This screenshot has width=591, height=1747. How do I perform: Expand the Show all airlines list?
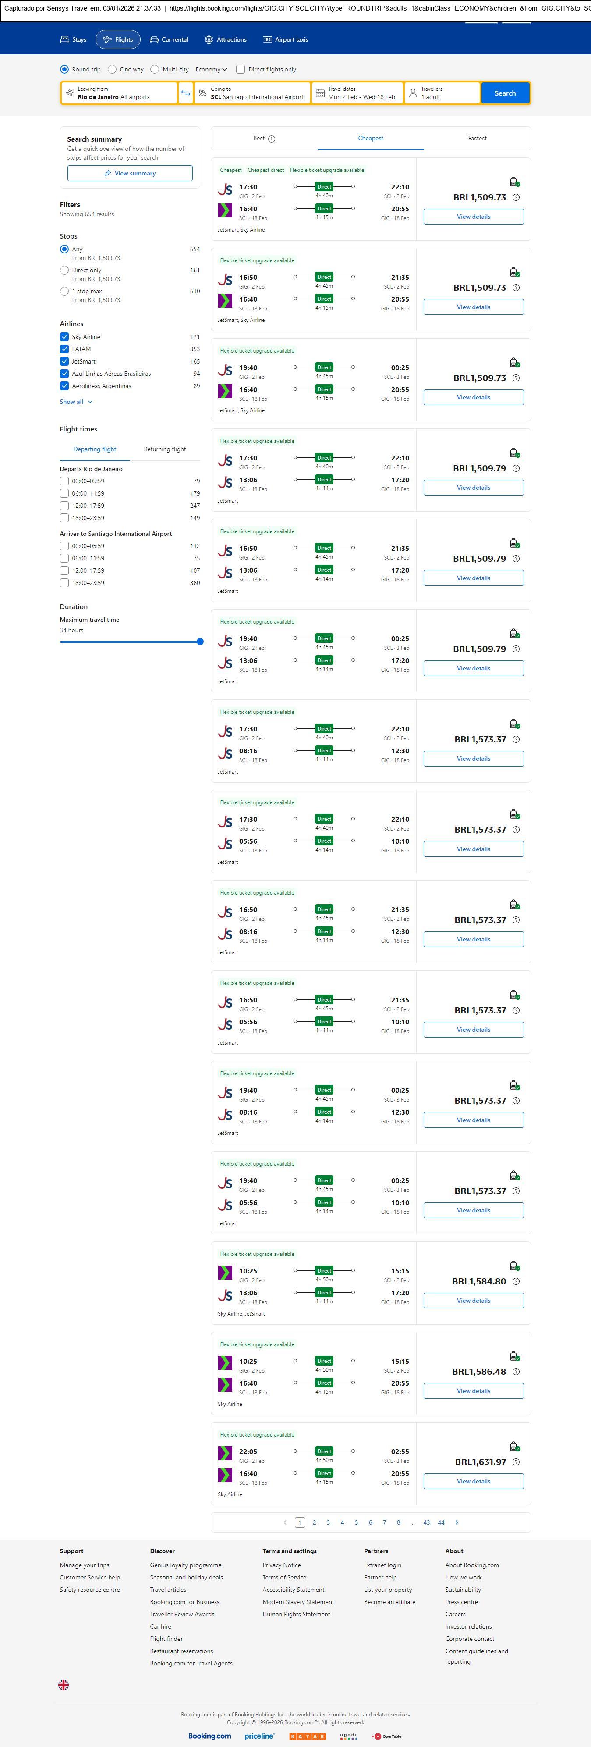(76, 402)
